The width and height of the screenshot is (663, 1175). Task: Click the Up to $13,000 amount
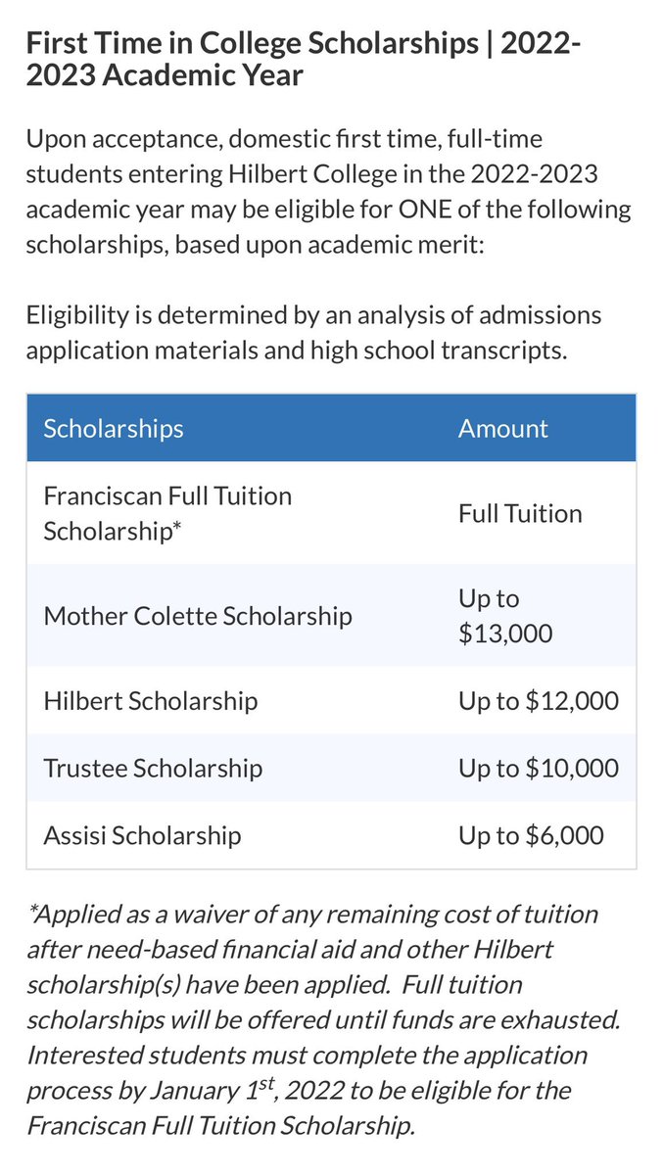click(505, 616)
